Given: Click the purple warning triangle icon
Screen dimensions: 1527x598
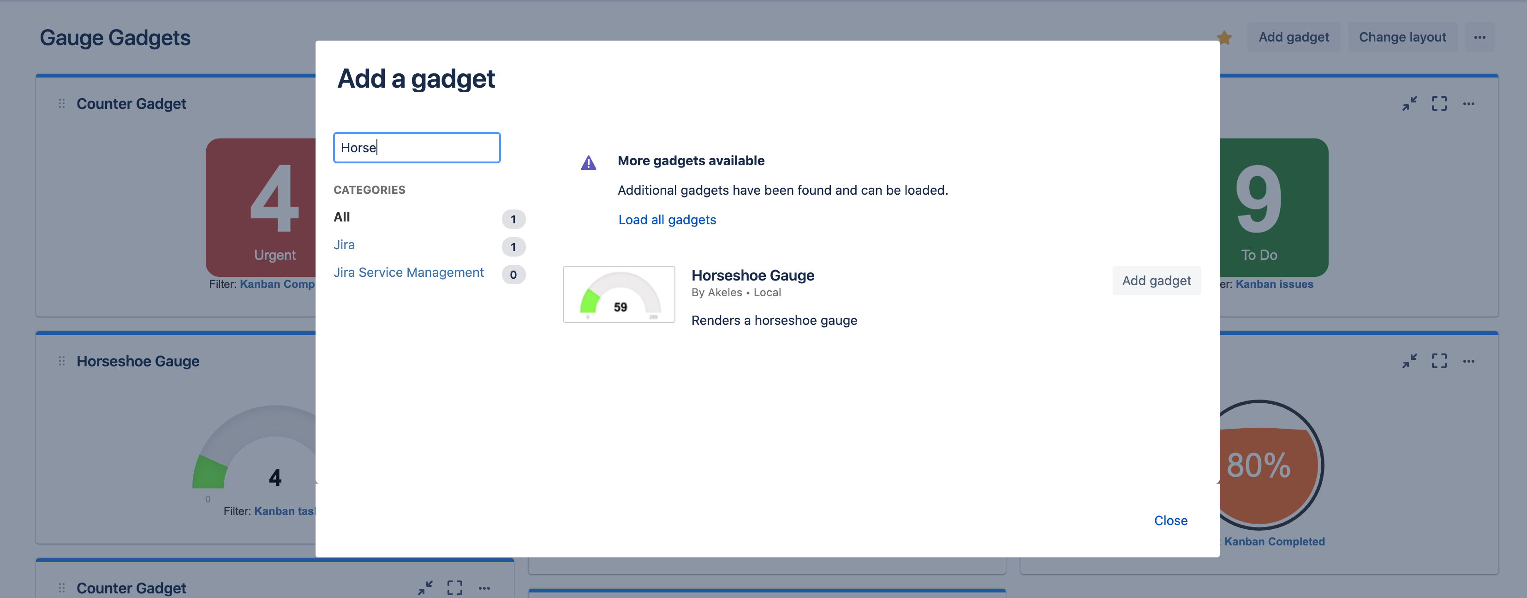Looking at the screenshot, I should coord(588,162).
